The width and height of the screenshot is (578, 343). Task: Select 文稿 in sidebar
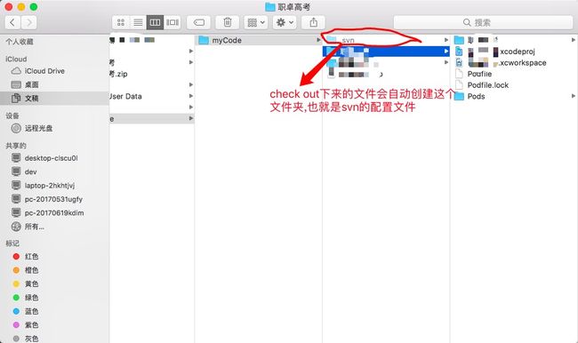tap(54, 98)
